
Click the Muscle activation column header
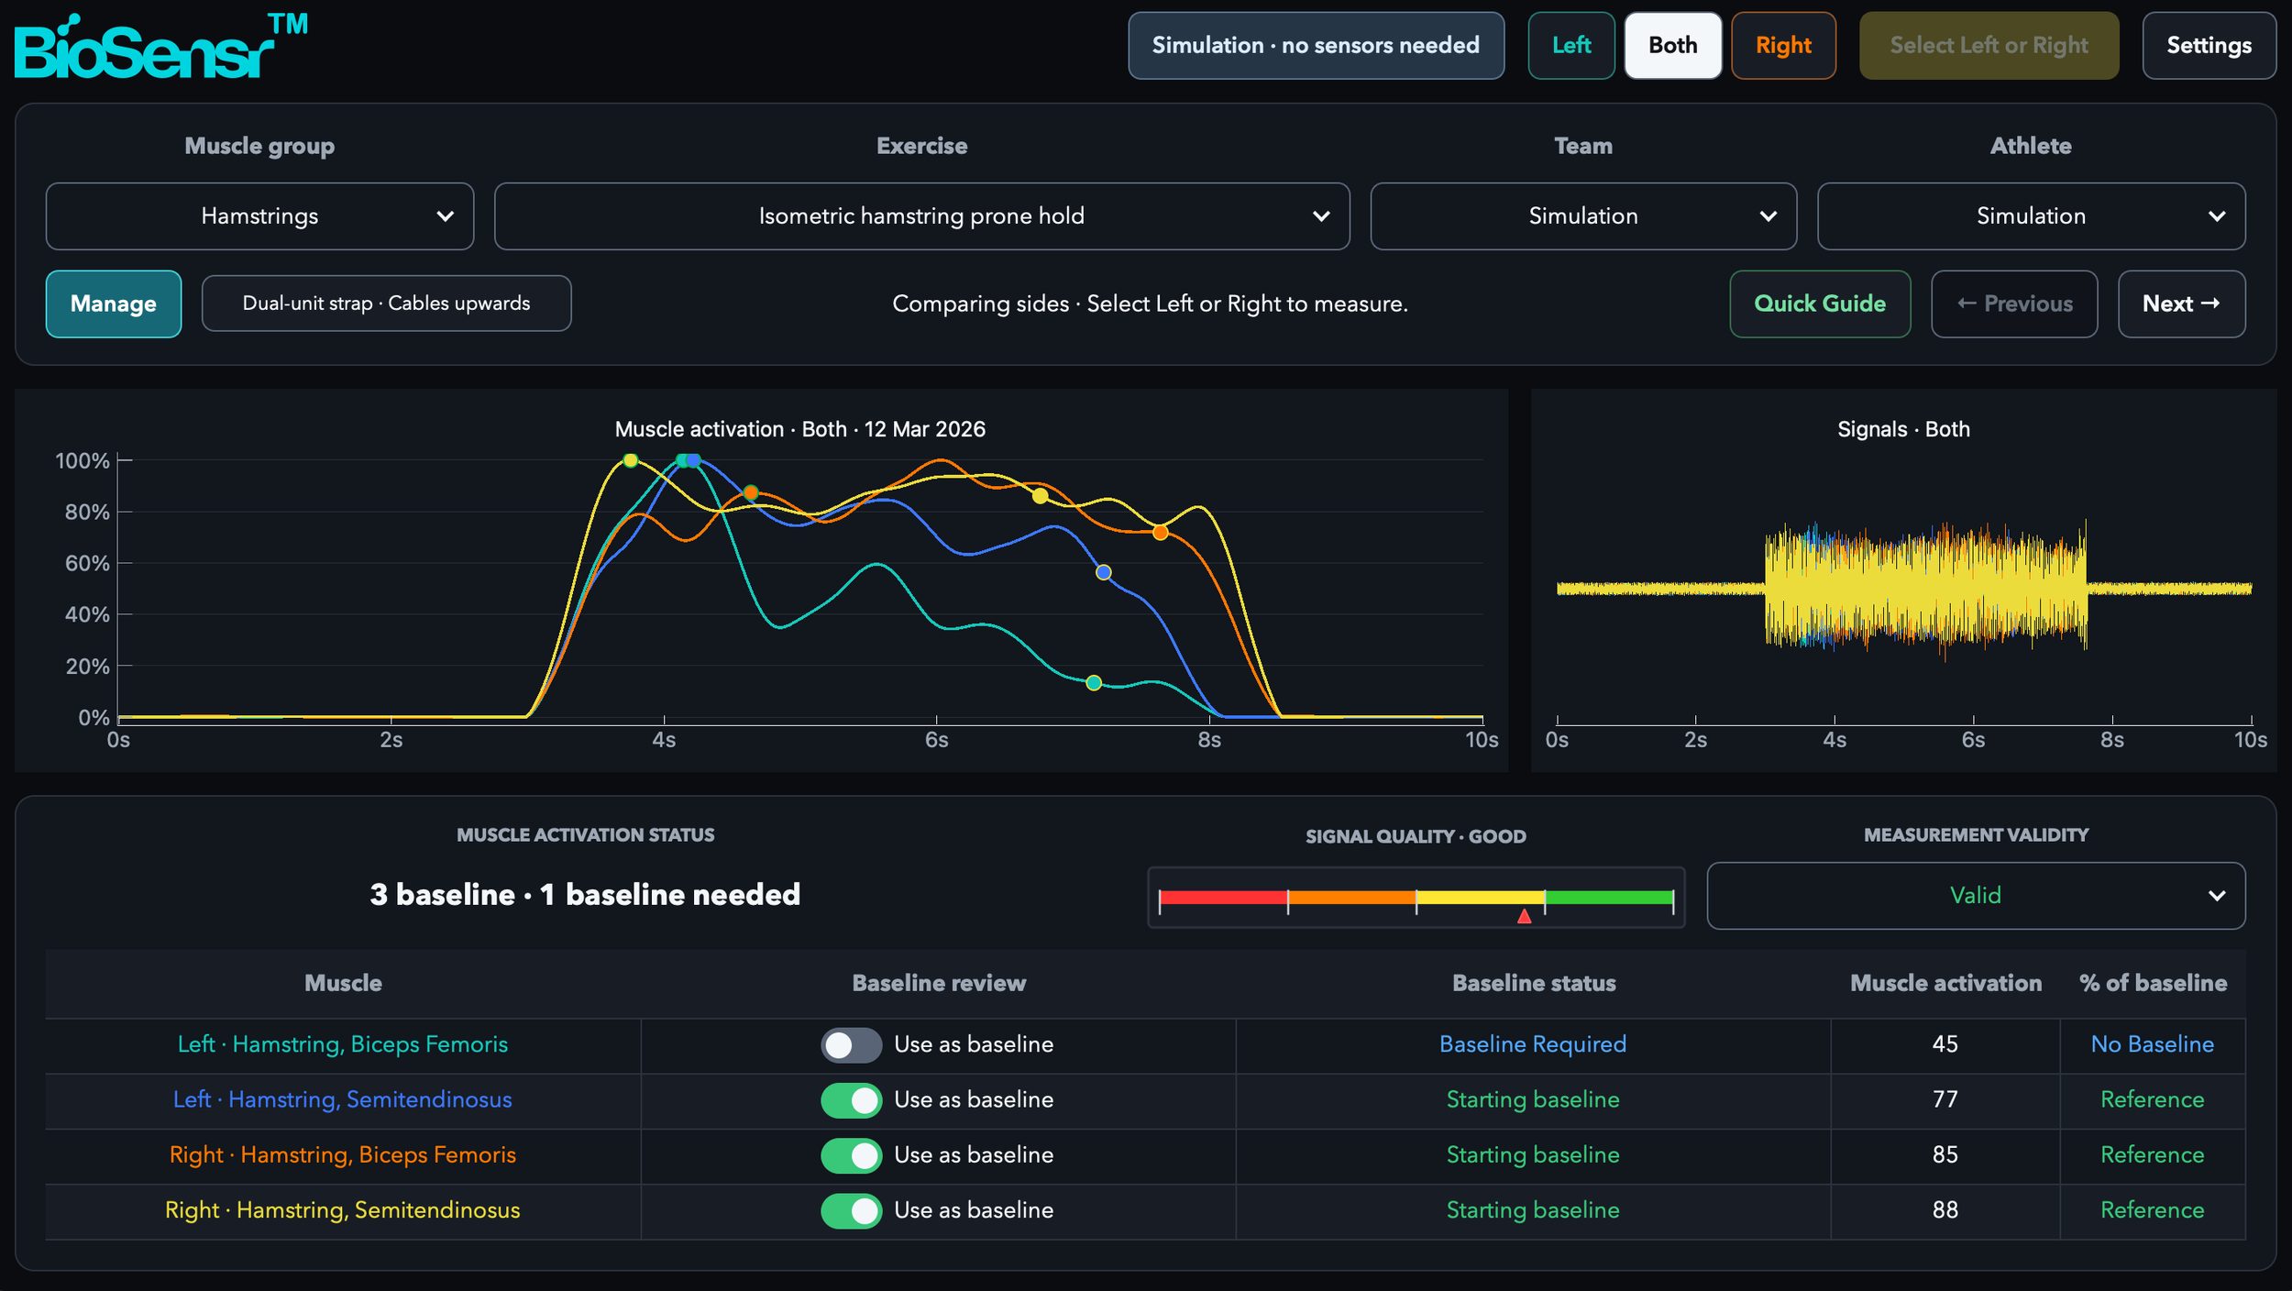pos(1945,983)
